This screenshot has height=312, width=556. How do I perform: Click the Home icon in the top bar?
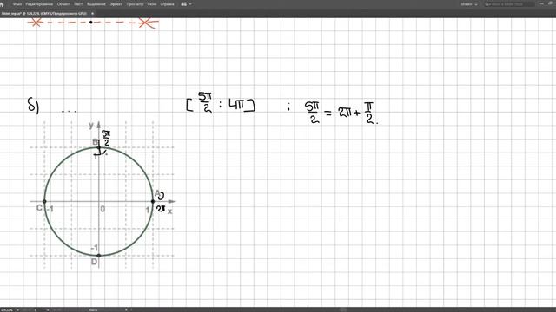tap(2, 4)
